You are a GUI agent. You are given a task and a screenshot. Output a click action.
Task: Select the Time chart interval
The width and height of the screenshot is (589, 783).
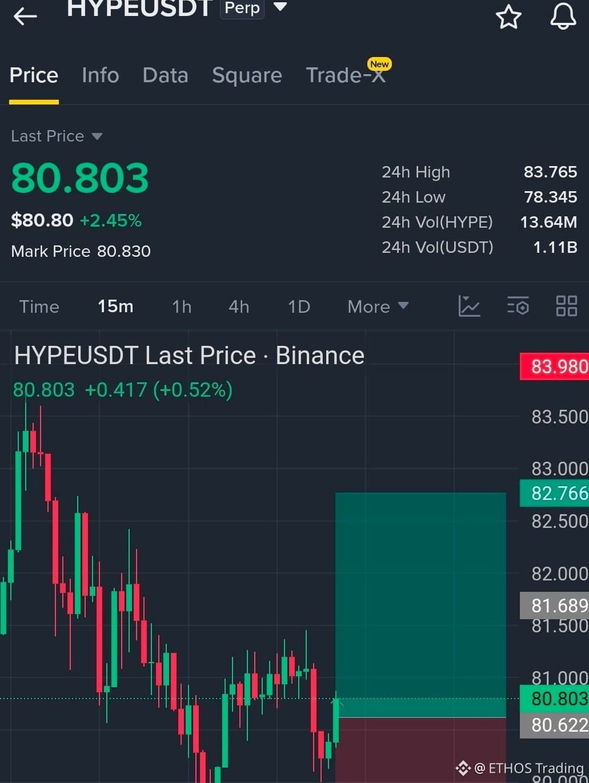tap(39, 306)
